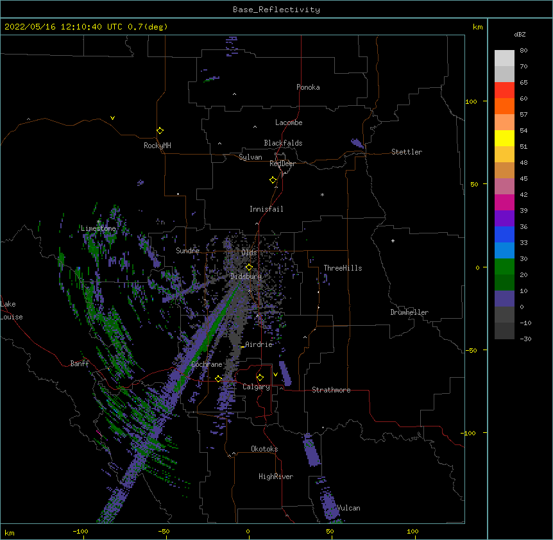This screenshot has width=553, height=540.
Task: Click the Drumheller label
Action: click(x=409, y=312)
